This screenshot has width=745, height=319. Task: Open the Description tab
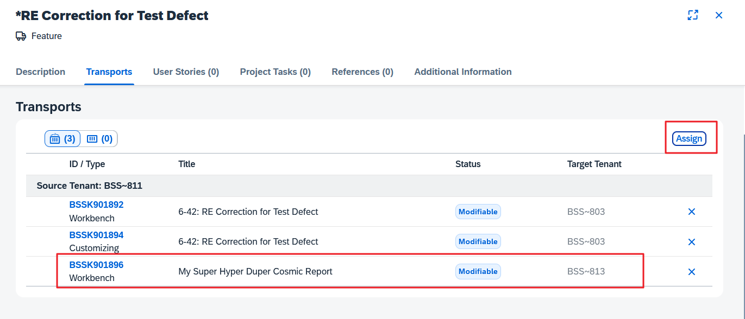click(x=41, y=72)
